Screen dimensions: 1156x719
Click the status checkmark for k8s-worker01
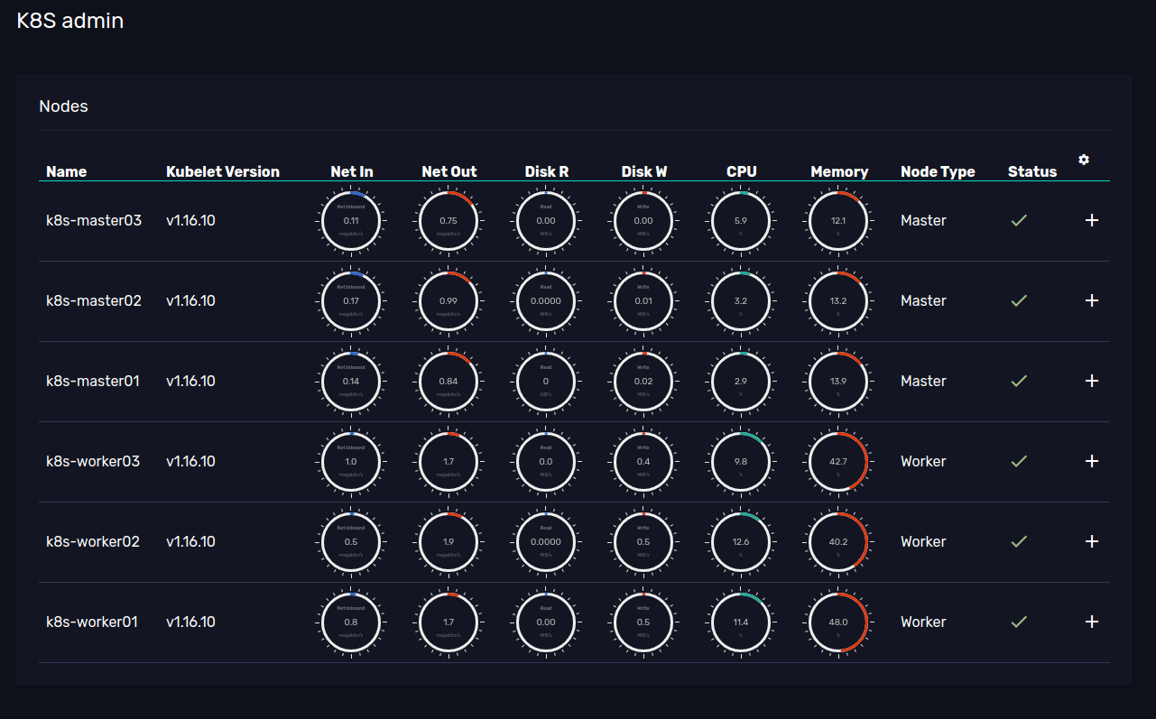[x=1019, y=622]
